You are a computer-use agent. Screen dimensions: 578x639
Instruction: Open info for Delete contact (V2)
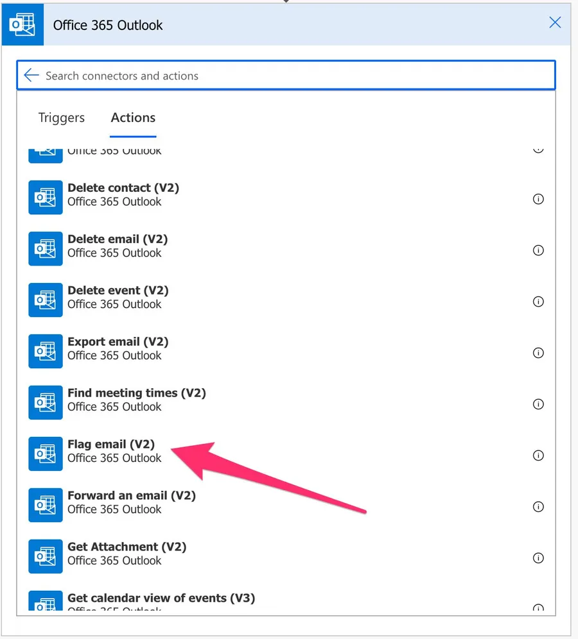[538, 199]
